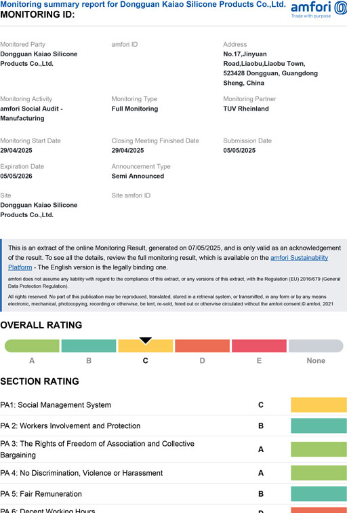
Task: Click the 'Site amfori ID' label
Action: [x=131, y=195]
